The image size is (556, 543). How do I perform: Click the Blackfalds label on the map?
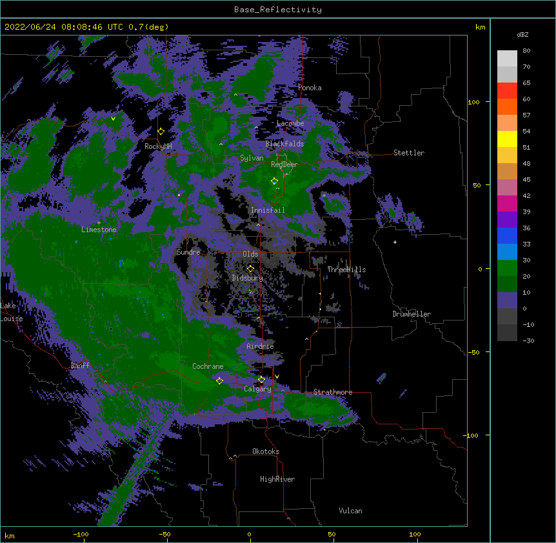(284, 144)
